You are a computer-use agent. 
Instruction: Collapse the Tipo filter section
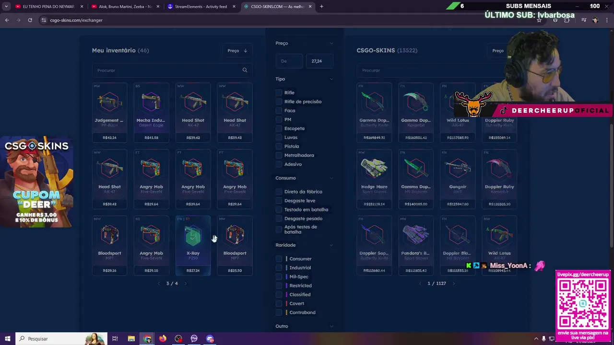click(331, 79)
